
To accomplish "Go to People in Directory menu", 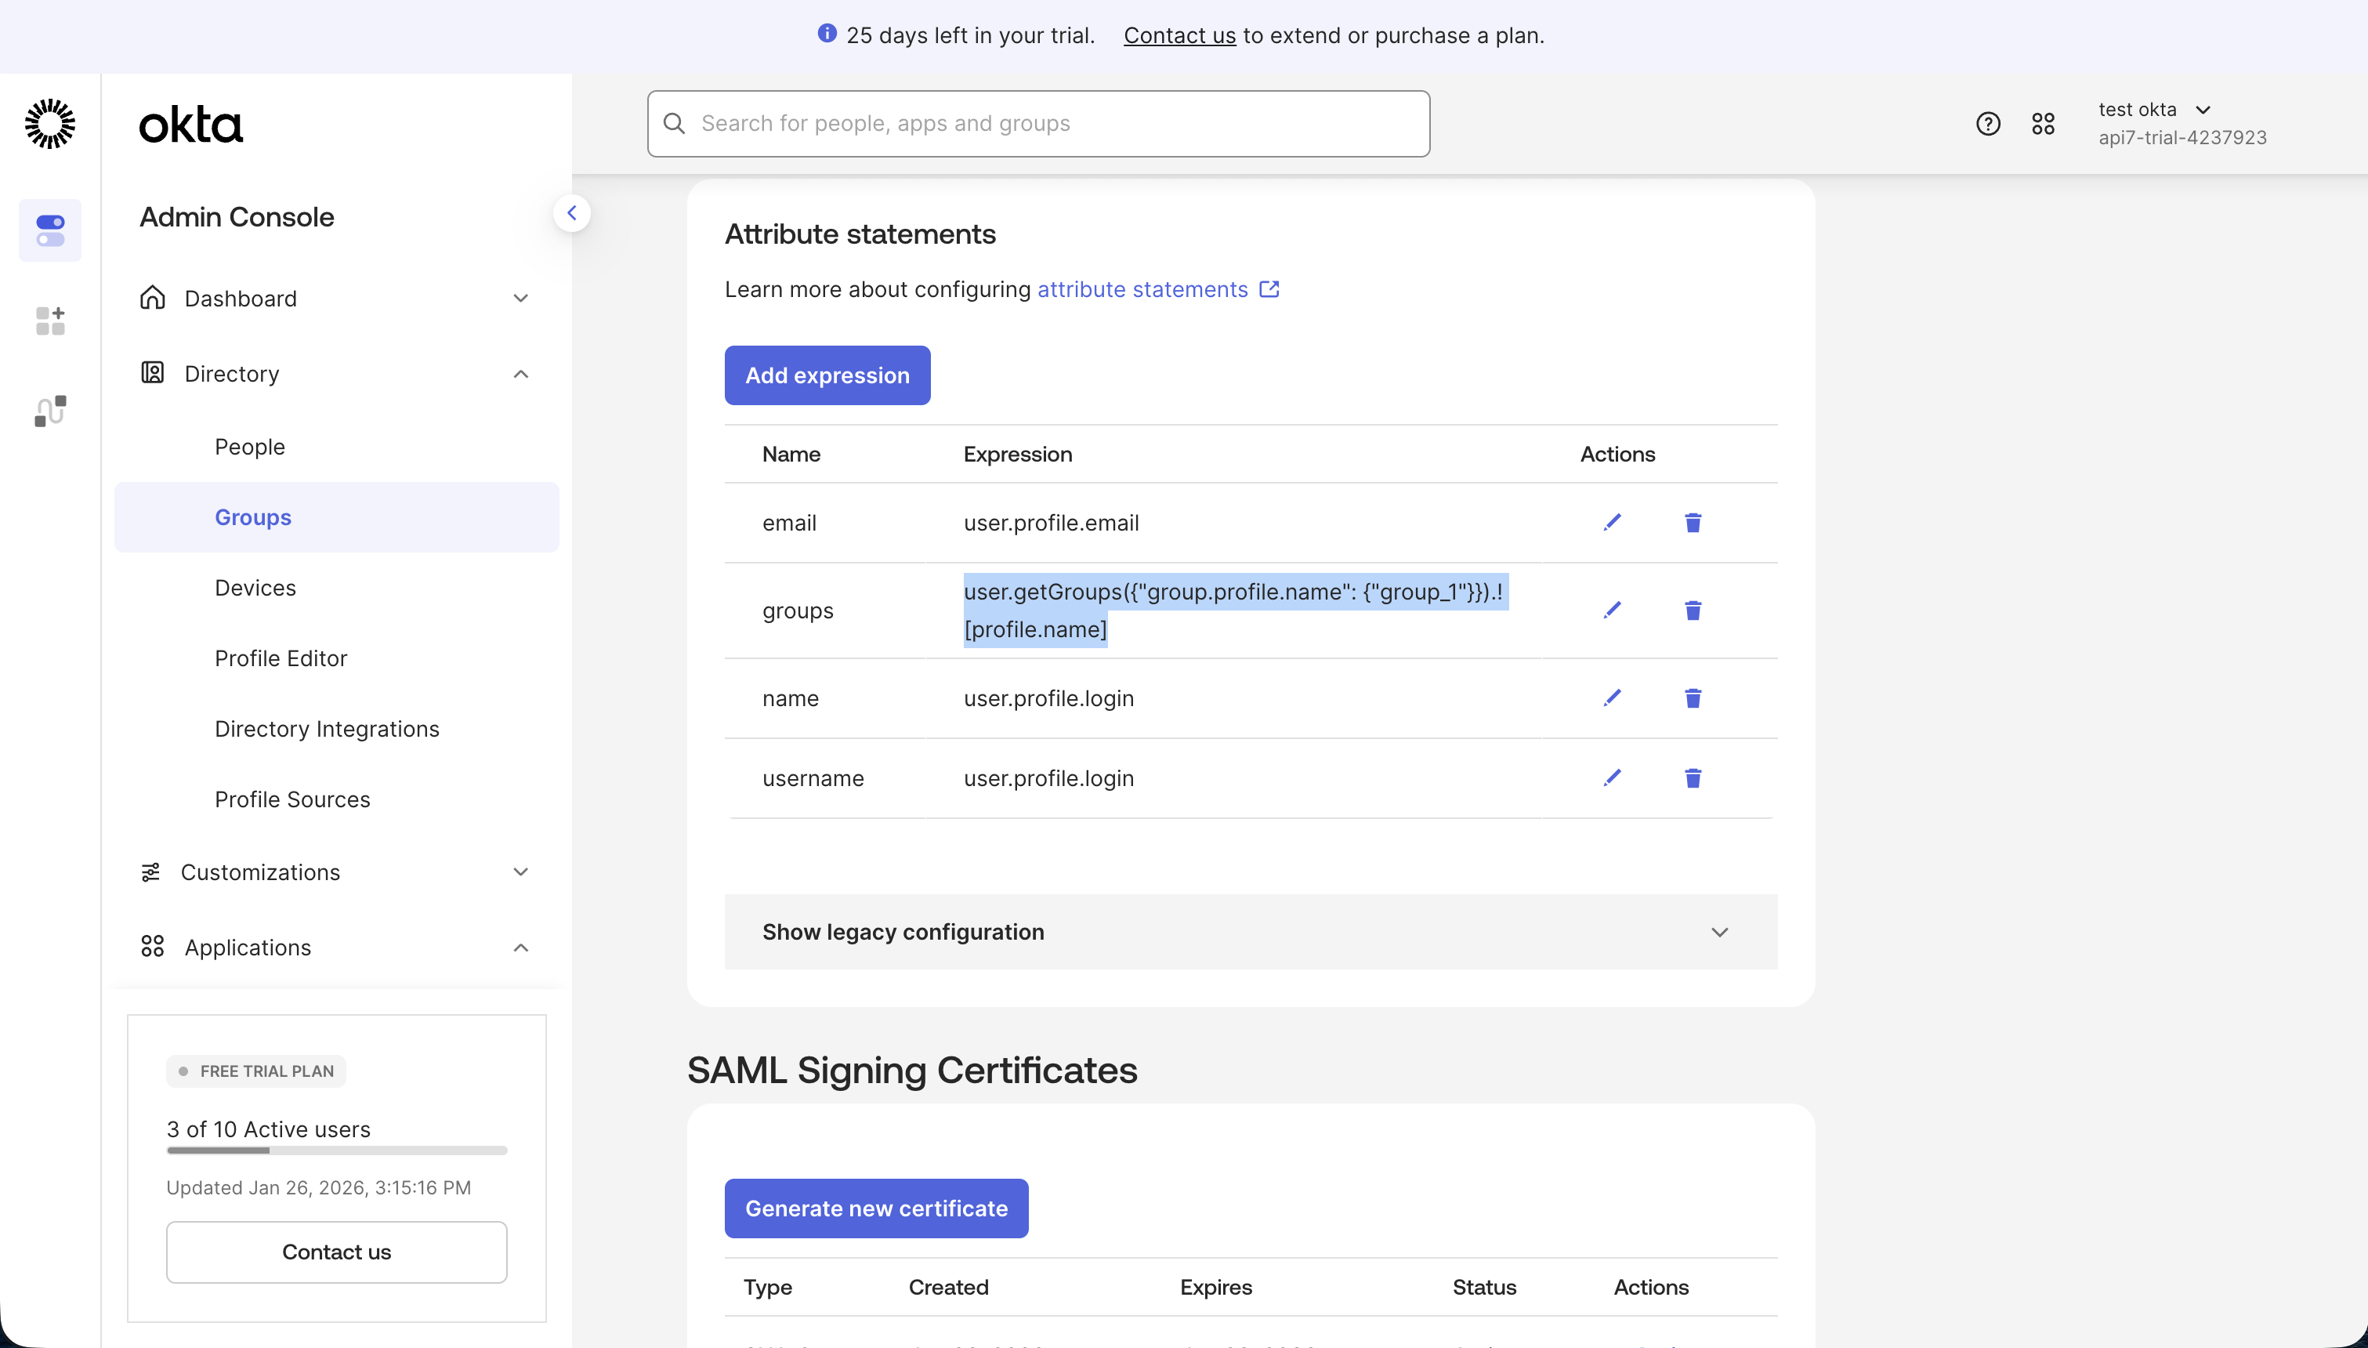I will coord(250,446).
